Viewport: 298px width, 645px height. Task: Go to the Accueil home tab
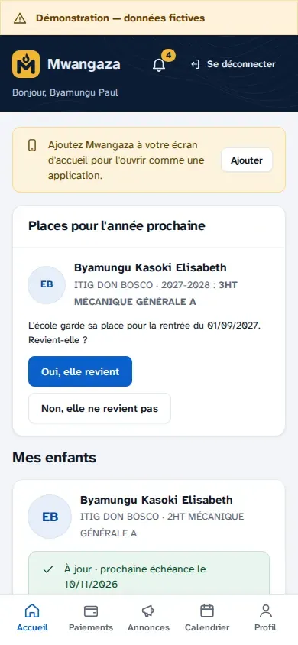click(32, 617)
